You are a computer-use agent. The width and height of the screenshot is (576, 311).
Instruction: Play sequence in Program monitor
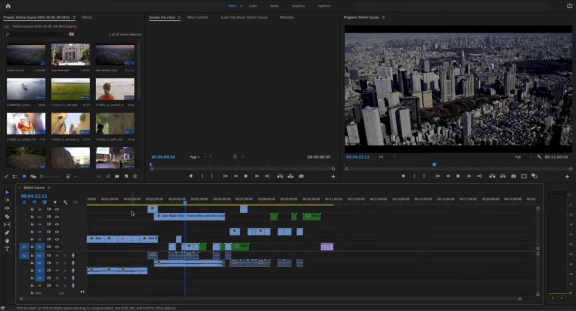click(x=458, y=176)
